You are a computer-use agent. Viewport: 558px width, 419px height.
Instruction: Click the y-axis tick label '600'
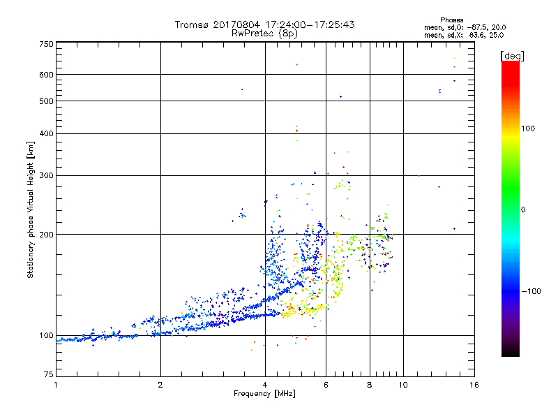pos(46,75)
